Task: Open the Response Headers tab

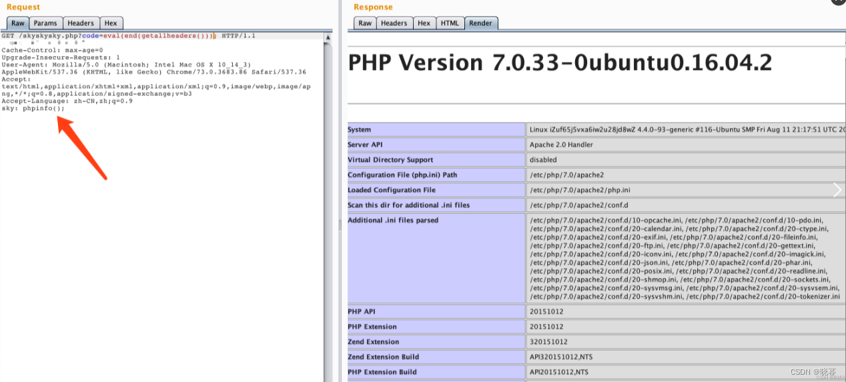Action: pos(394,23)
